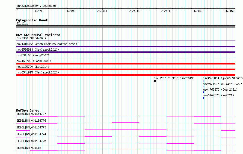Select the nsv4316382 gnomAD structural variant label
Image resolution: width=243 pixels, height=154 pixels.
point(47,44)
